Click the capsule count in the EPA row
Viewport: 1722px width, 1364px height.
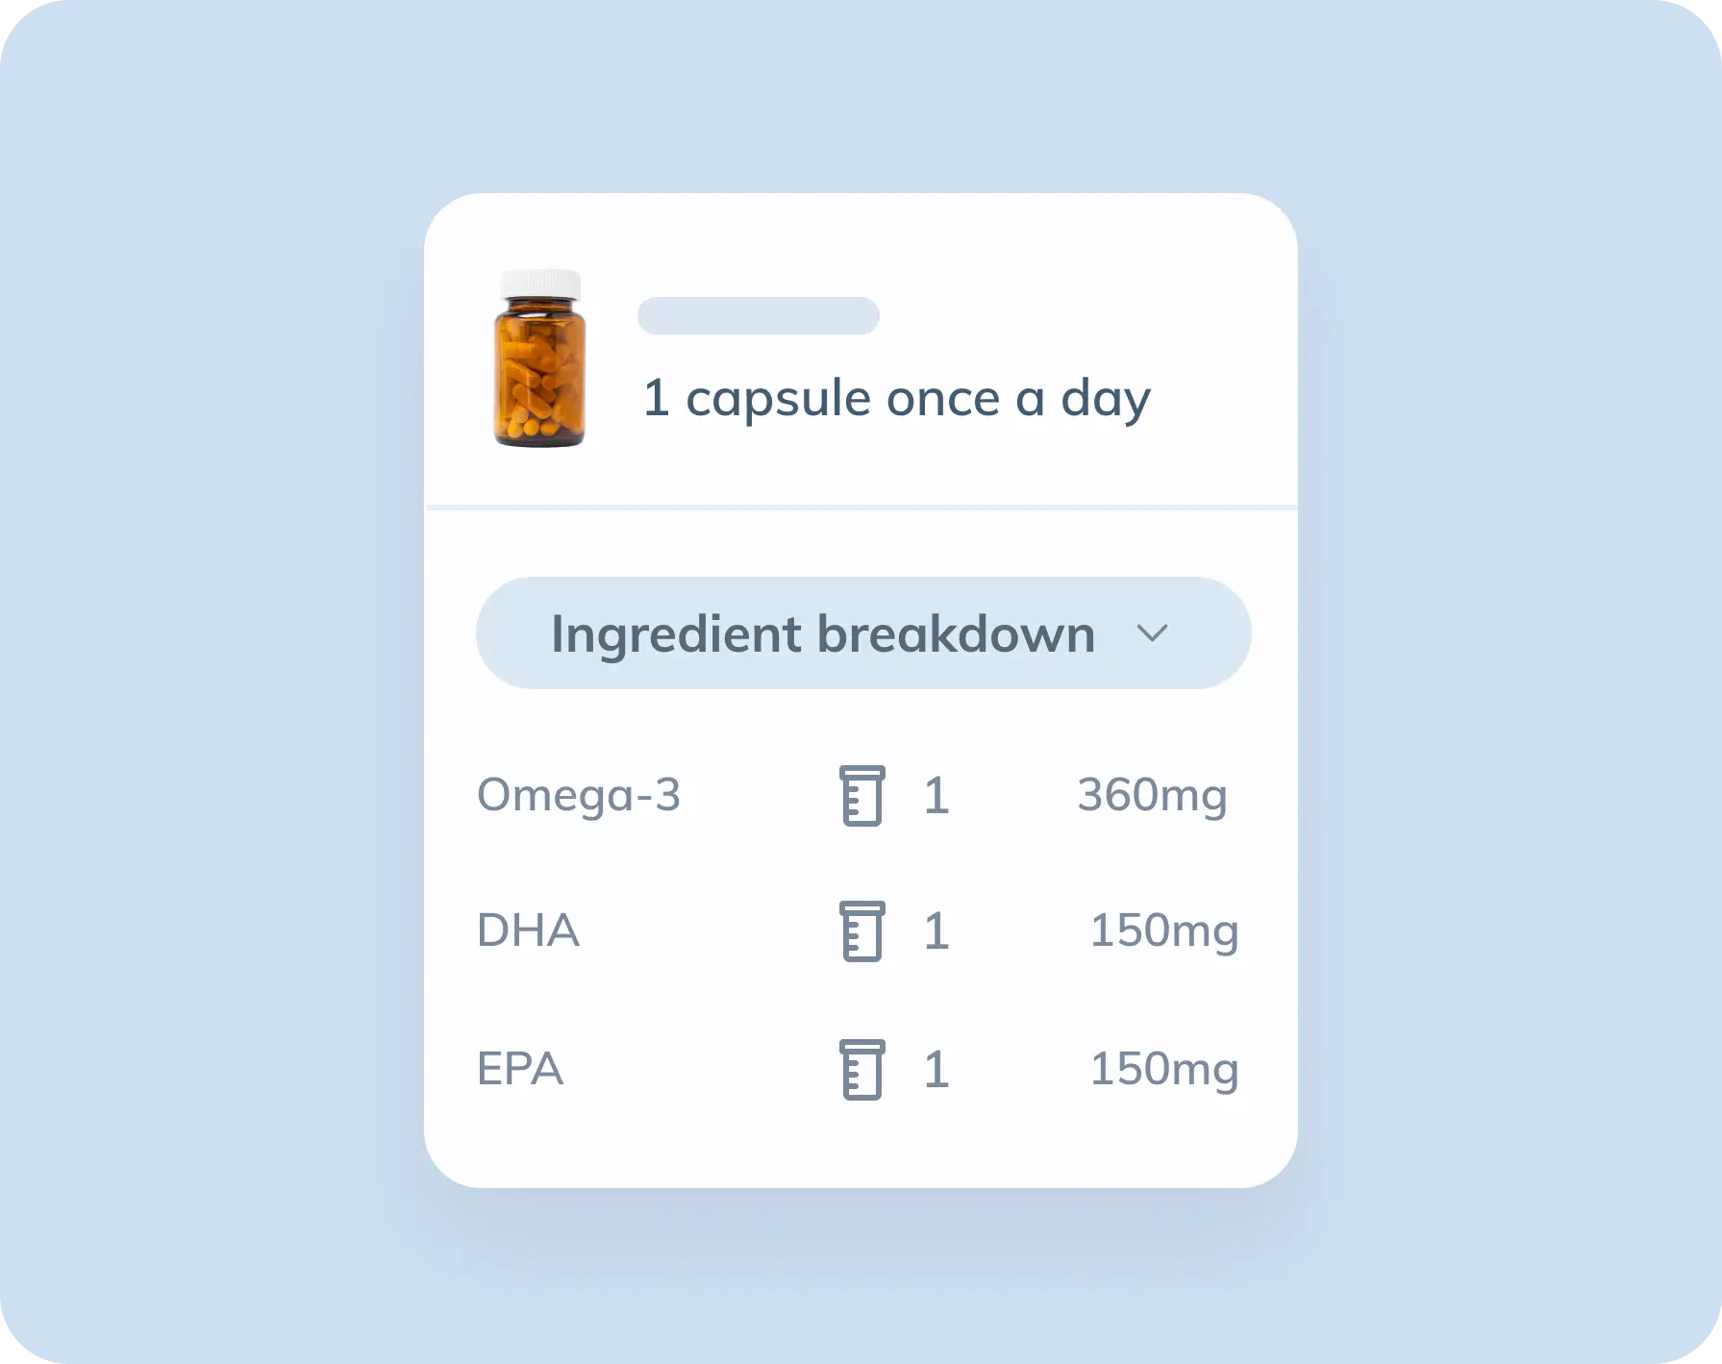(x=936, y=1070)
